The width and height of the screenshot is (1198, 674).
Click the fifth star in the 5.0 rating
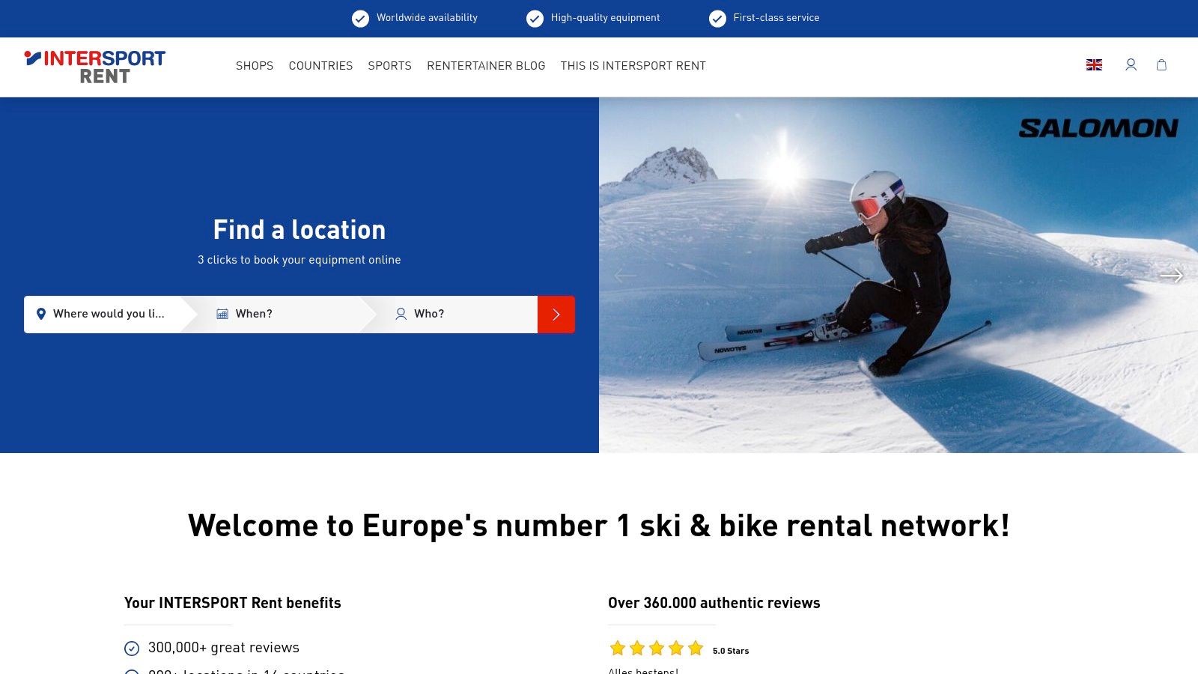coord(695,647)
